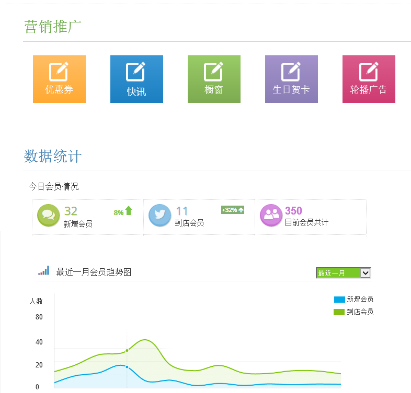The height and width of the screenshot is (393, 411).
Task: Click the 数据统计 section heading
Action: click(53, 156)
